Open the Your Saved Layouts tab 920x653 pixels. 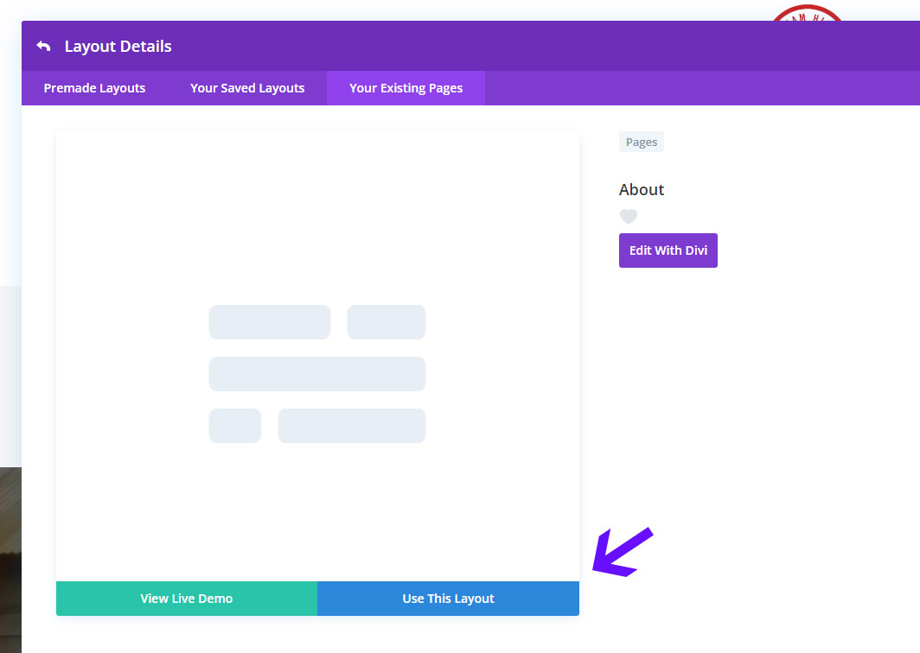pos(247,88)
